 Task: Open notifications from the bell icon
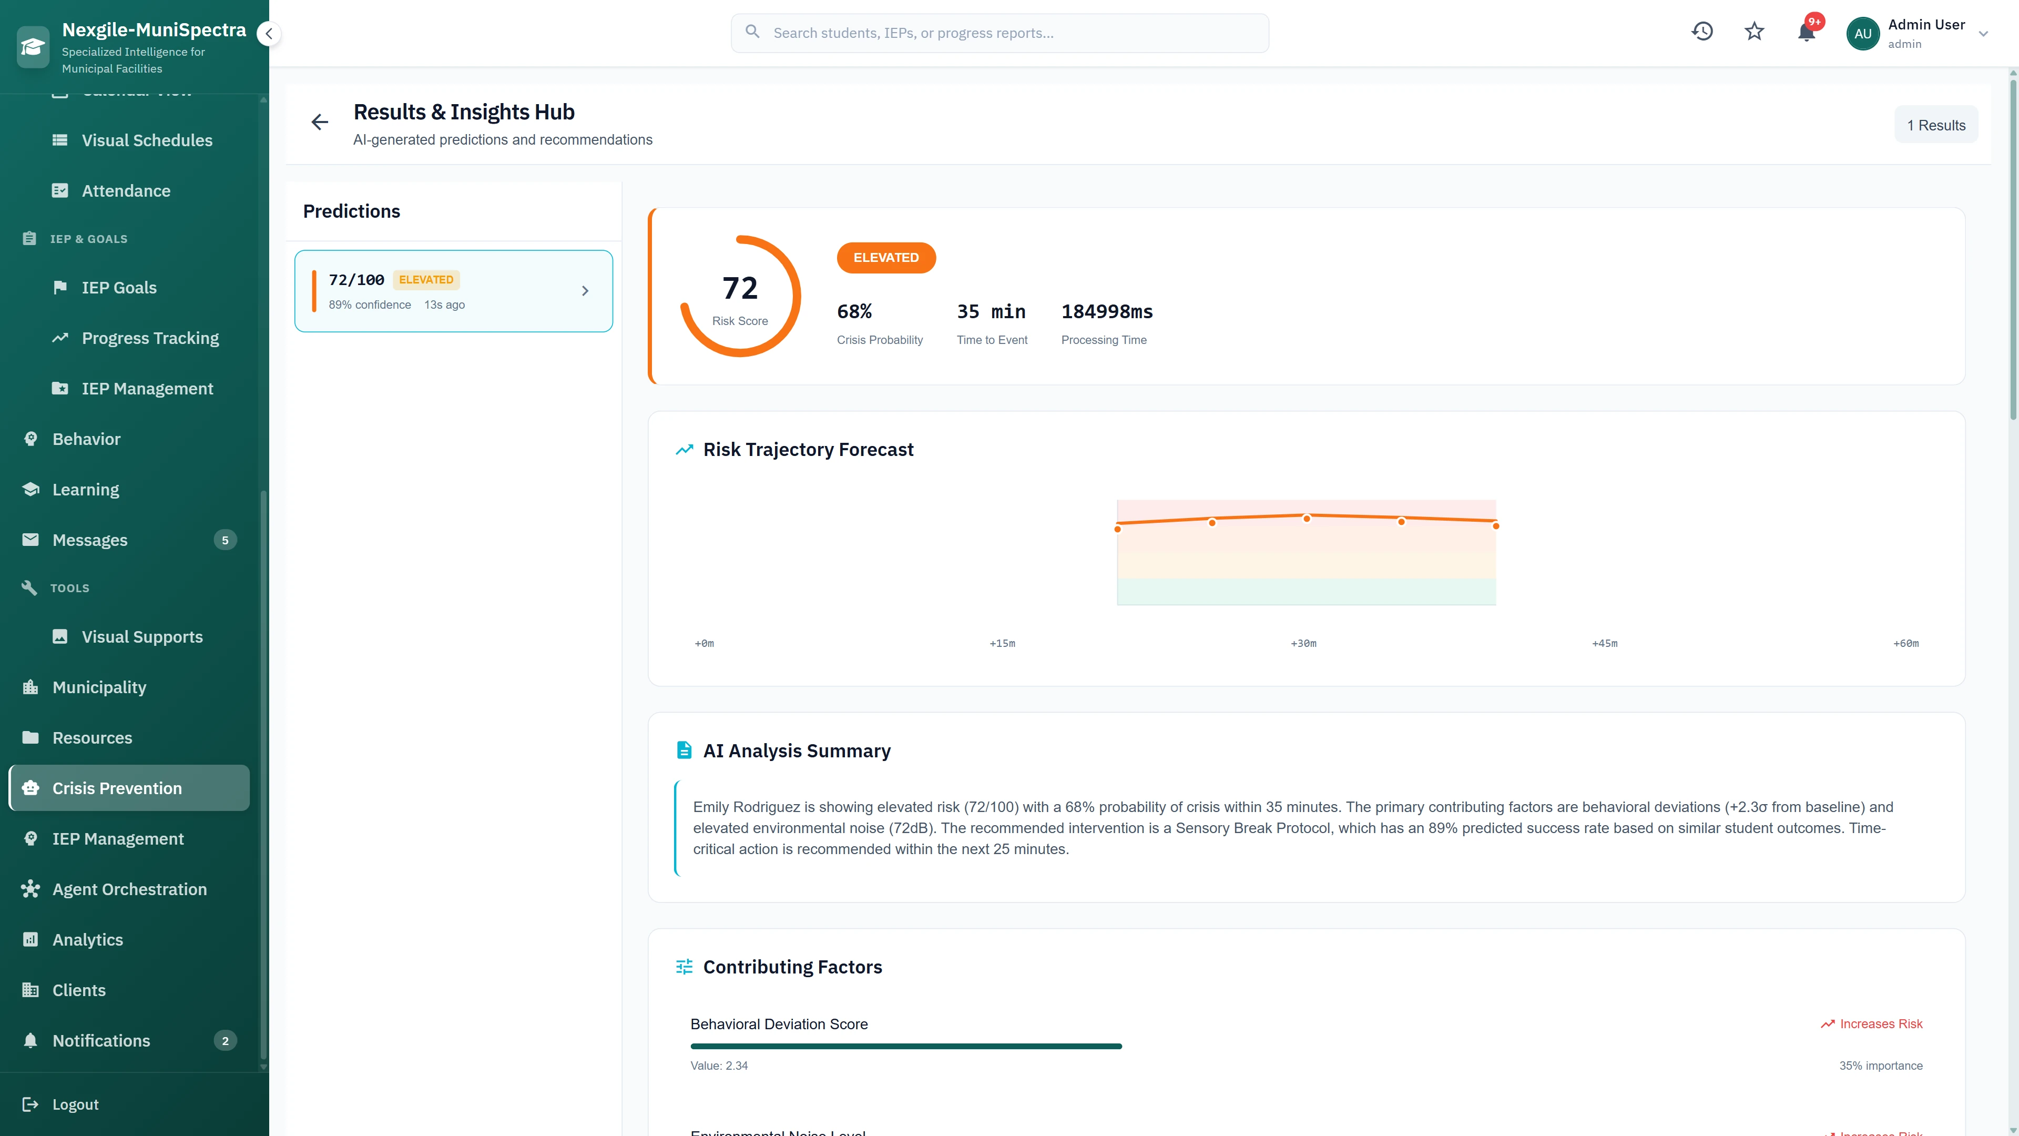(x=1807, y=33)
